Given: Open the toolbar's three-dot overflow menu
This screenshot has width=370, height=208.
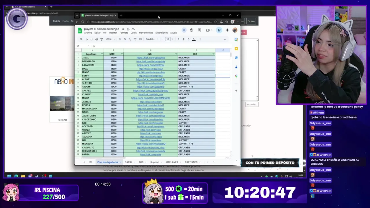Looking at the screenshot, I should (x=200, y=39).
